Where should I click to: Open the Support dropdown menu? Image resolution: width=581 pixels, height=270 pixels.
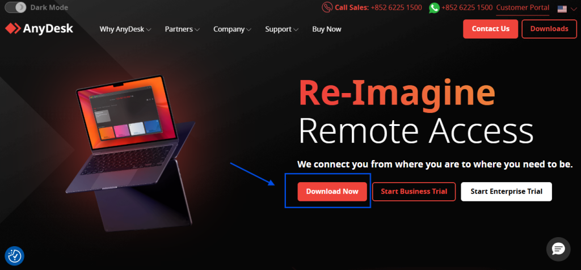click(282, 29)
